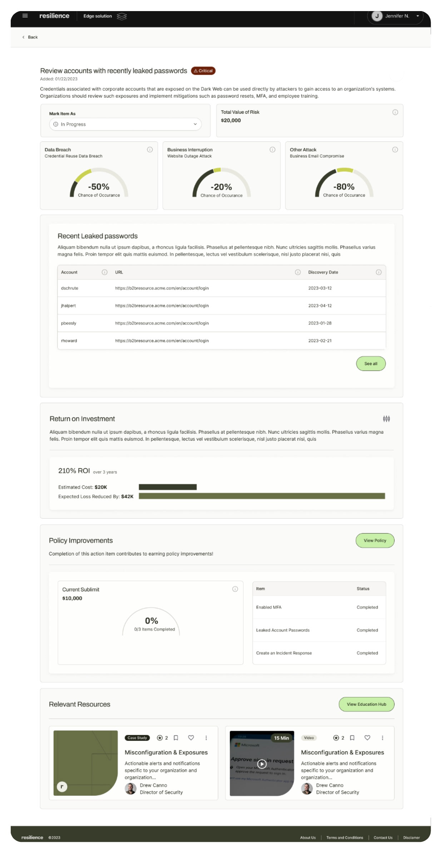Click the Edge solution layers icon
This screenshot has height=853, width=446.
click(122, 16)
